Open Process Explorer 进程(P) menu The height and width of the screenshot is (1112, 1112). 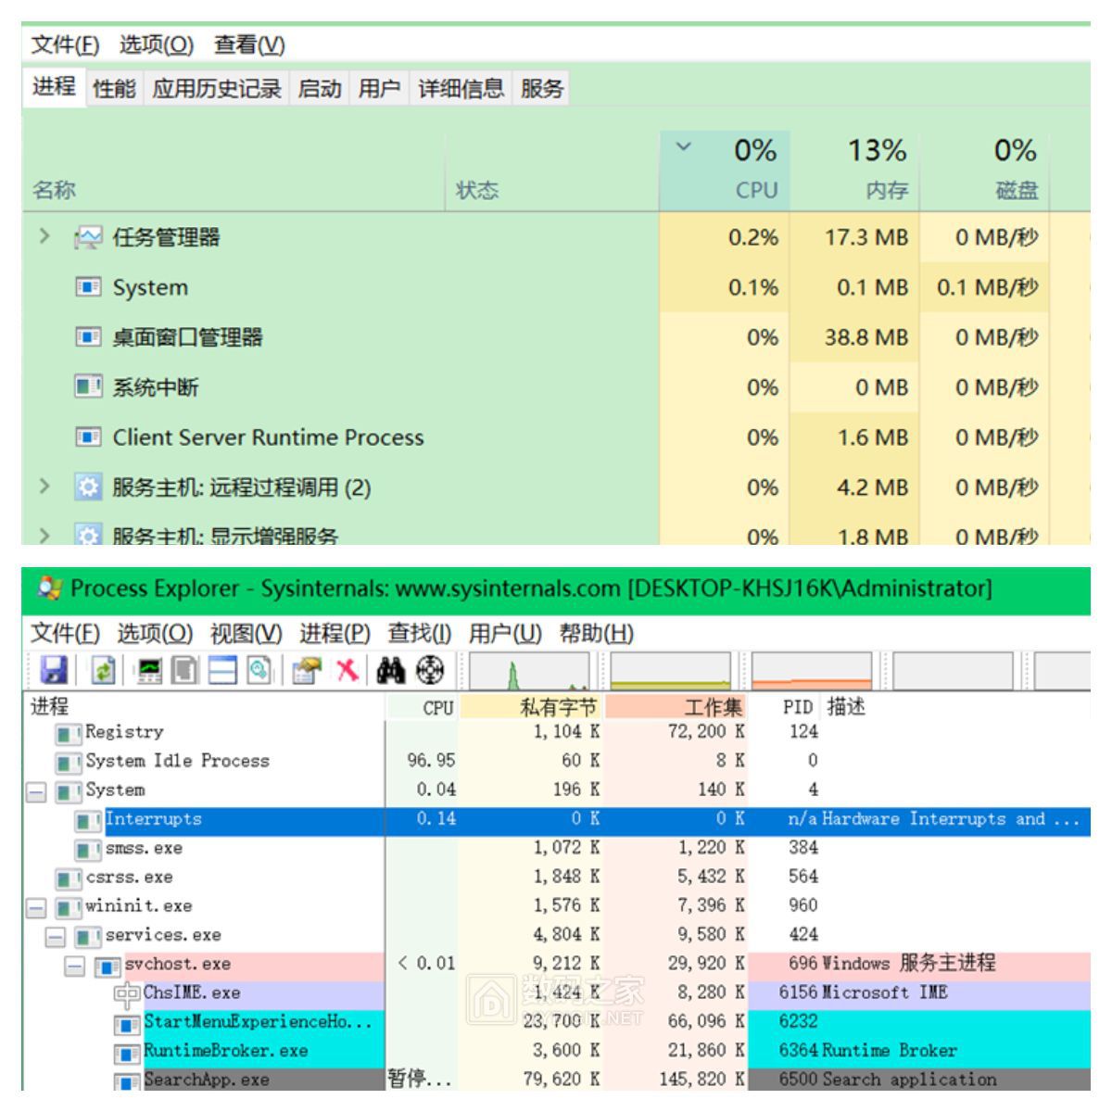[x=335, y=634]
